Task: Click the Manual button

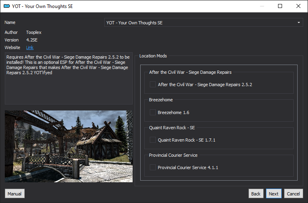Action: pyautogui.click(x=14, y=193)
